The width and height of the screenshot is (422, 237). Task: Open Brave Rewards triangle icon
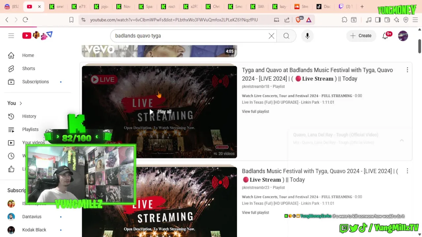[309, 20]
